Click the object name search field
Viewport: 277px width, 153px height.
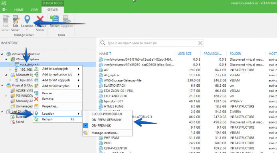click(152, 43)
